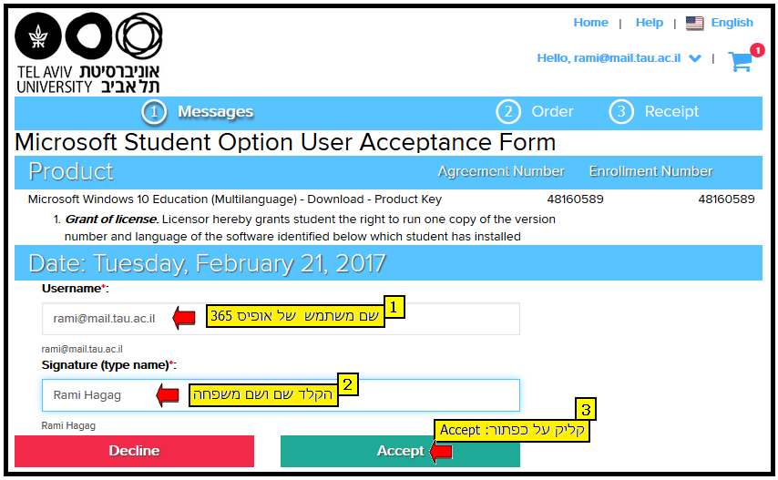Click the Product section header
Screen dimensions: 778x480
[x=71, y=172]
